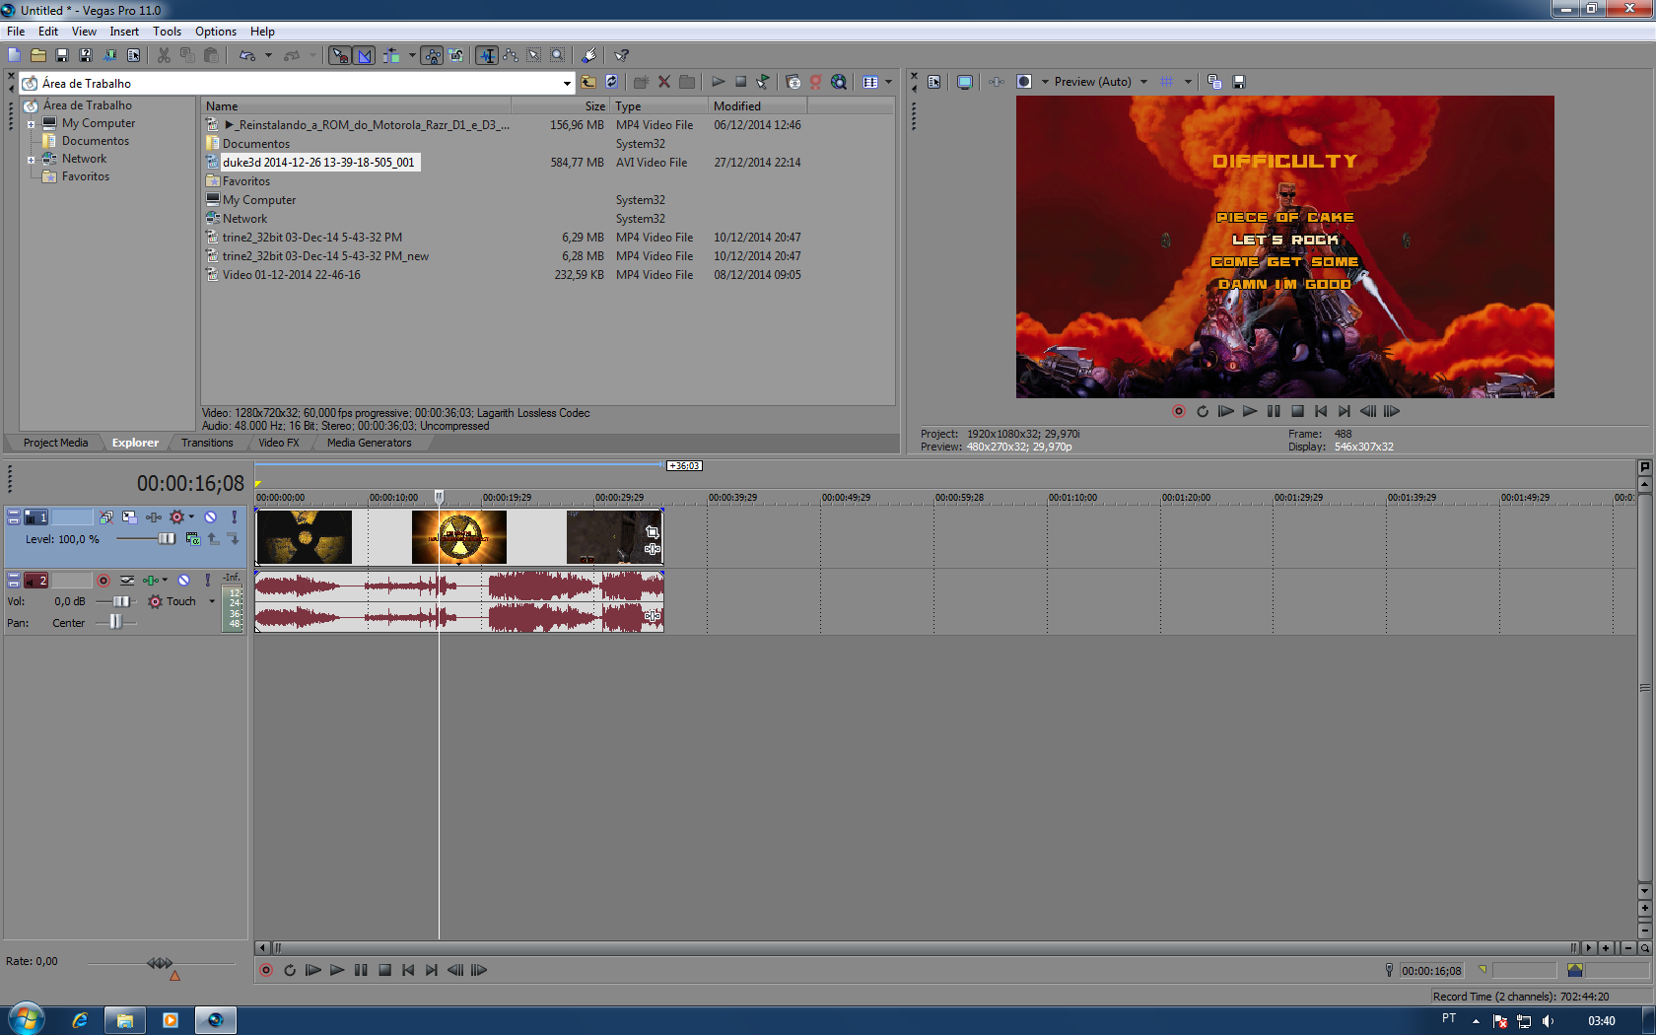The width and height of the screenshot is (1656, 1035).
Task: Click Save Snapshot to File icon in preview
Action: click(x=1239, y=82)
